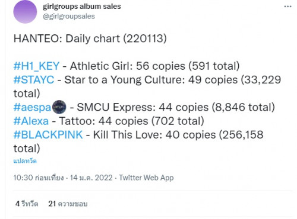Click the Twitter Web App source label

click(x=146, y=178)
